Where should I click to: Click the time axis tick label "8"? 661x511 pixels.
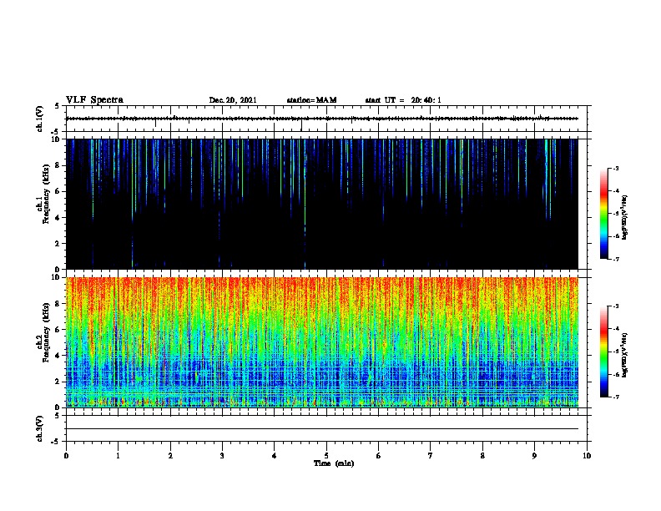[482, 456]
